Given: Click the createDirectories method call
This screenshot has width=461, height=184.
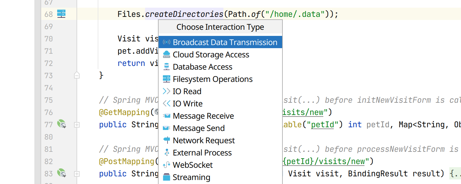Looking at the screenshot, I should pyautogui.click(x=184, y=14).
